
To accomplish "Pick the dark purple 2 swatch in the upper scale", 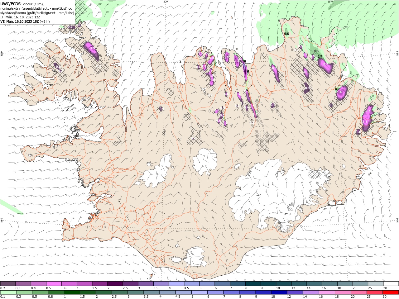I will [x=115, y=283].
